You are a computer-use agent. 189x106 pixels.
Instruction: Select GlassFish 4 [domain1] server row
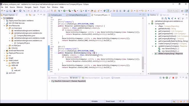(x=69, y=81)
